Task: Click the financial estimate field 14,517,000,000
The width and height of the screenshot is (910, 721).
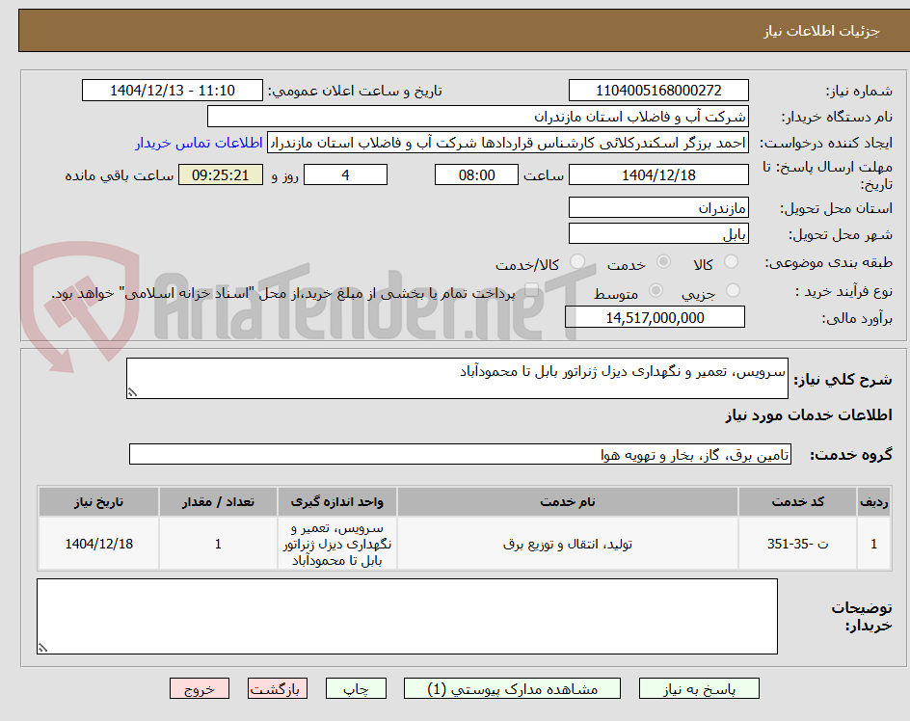Action: [x=655, y=317]
